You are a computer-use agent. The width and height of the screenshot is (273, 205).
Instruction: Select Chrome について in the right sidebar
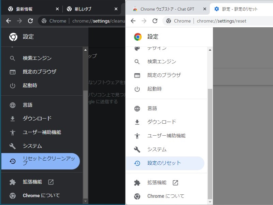click(x=166, y=196)
